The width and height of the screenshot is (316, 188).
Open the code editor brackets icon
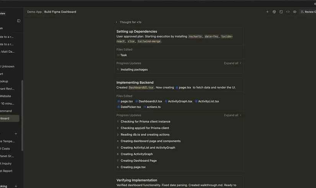(288, 12)
